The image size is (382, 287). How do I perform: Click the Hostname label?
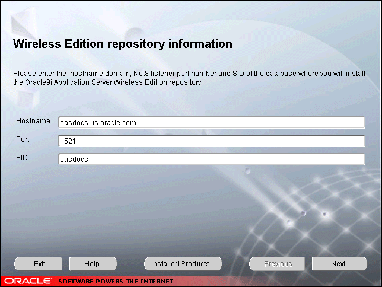33,121
